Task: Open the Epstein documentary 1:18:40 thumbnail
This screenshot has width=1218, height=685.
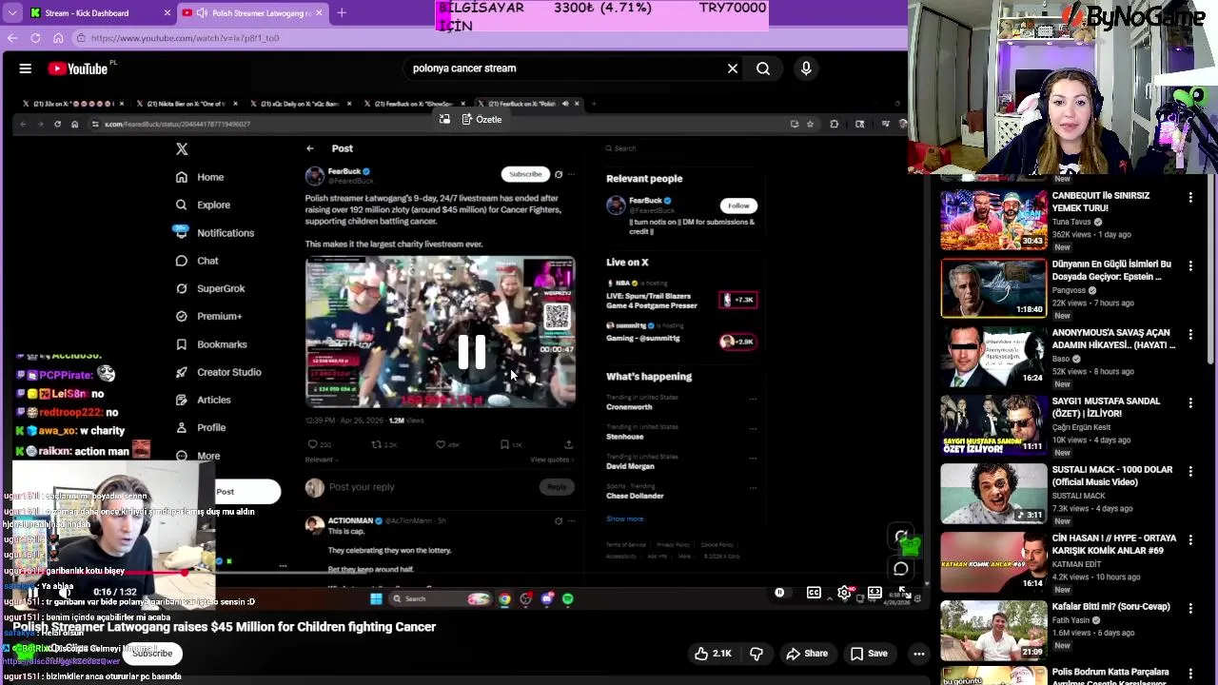Action: [x=993, y=287]
